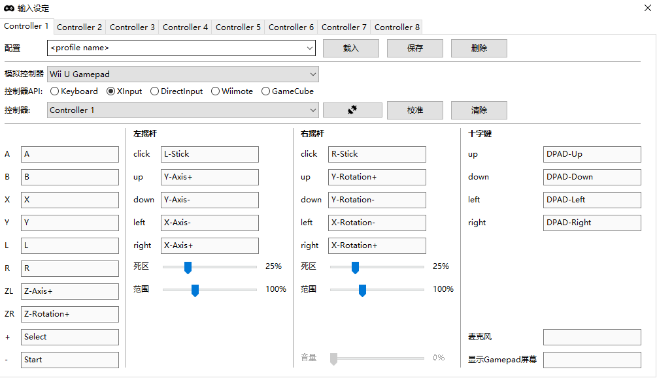Select the Controller 4 tab
Image resolution: width=657 pixels, height=378 pixels.
pos(185,27)
